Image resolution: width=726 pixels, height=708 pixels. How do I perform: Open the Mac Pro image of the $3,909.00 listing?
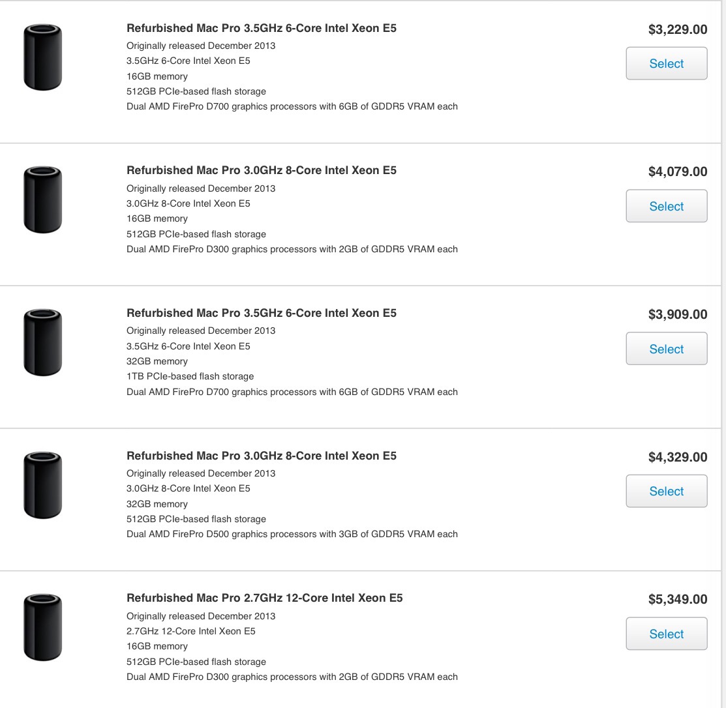pyautogui.click(x=42, y=342)
